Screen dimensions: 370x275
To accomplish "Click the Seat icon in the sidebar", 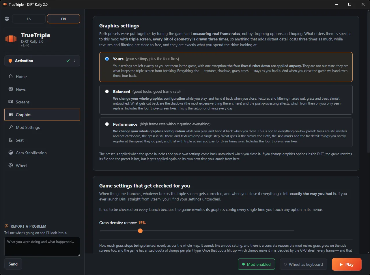I will tap(11, 140).
